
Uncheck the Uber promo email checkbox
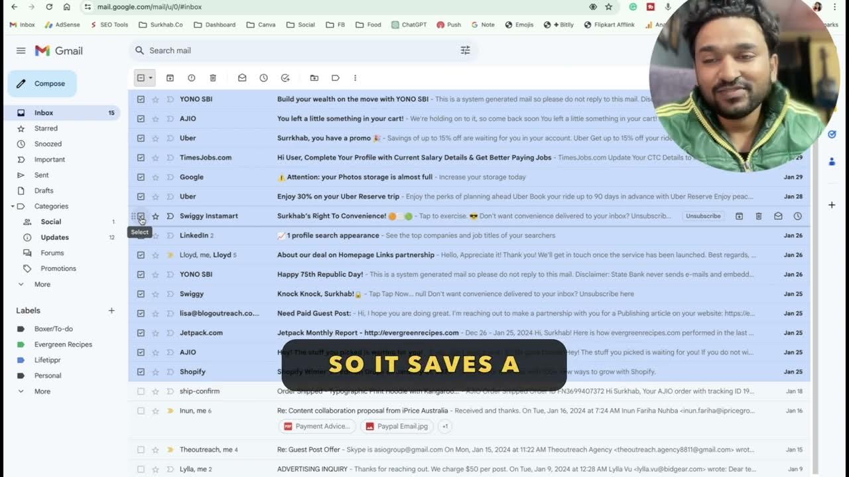pyautogui.click(x=141, y=138)
